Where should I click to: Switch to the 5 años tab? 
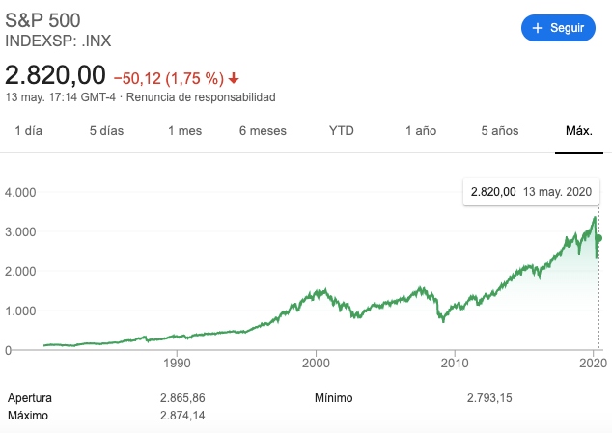(x=500, y=131)
